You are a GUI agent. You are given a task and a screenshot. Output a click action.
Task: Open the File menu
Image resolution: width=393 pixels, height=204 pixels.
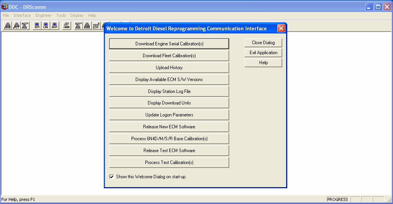tap(6, 15)
